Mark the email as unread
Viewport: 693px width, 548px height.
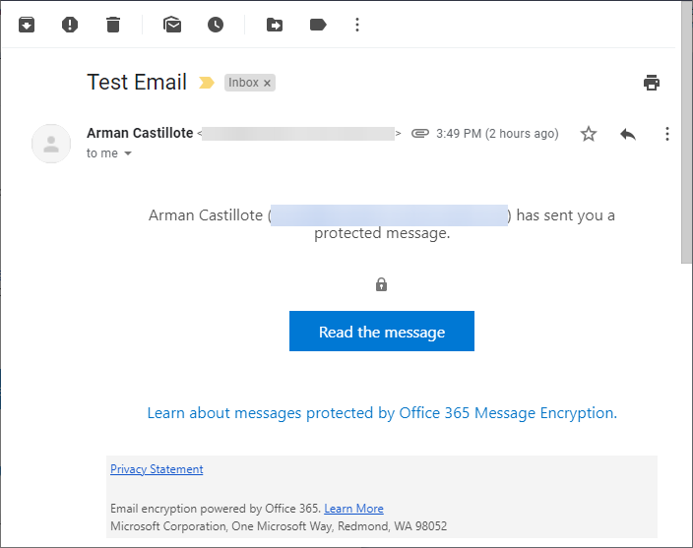(x=172, y=25)
